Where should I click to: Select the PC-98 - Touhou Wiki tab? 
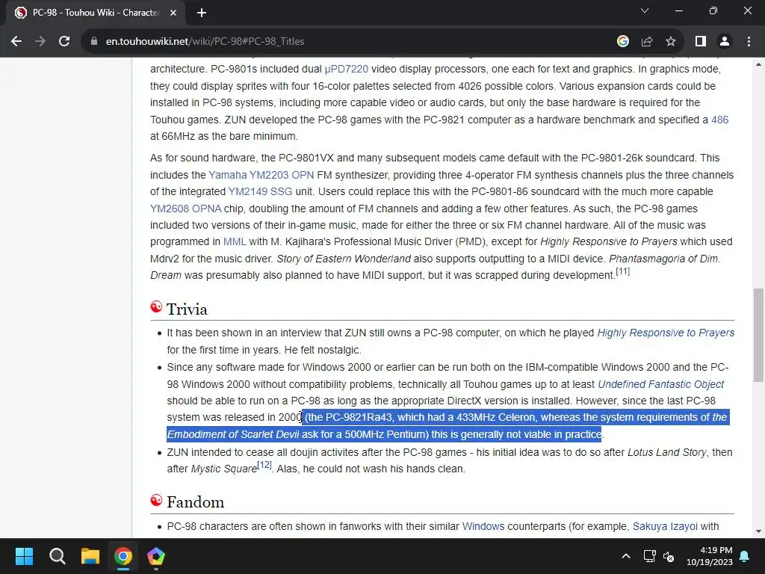(96, 13)
